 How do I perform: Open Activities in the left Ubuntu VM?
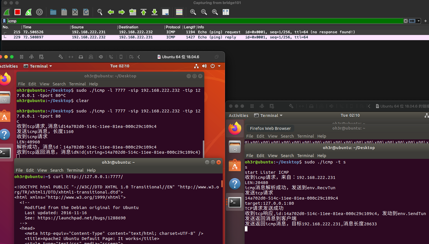click(x=9, y=66)
